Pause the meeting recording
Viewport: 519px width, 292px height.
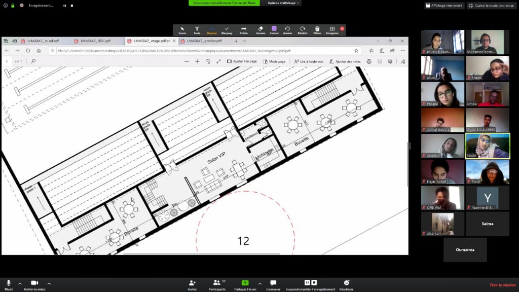(307, 282)
